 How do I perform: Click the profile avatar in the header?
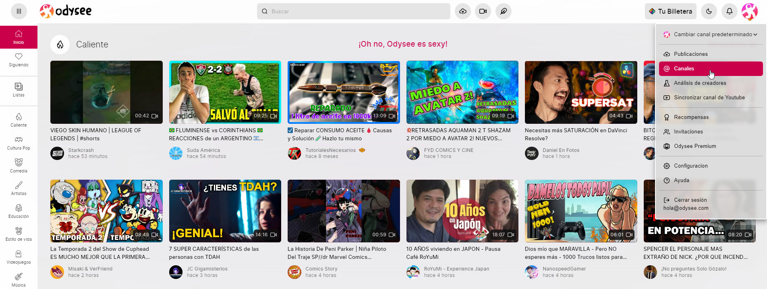750,11
